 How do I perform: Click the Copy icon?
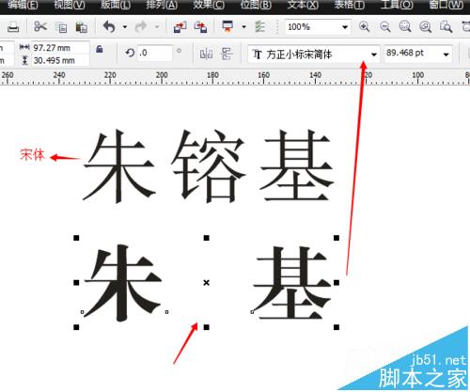point(61,27)
